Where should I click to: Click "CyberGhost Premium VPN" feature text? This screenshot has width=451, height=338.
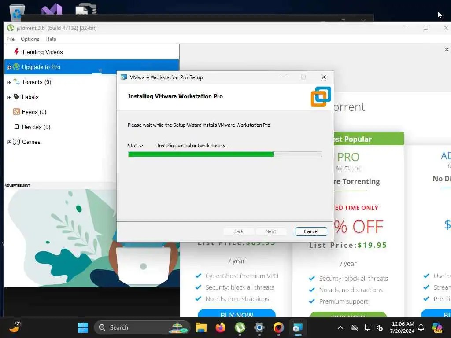click(242, 276)
